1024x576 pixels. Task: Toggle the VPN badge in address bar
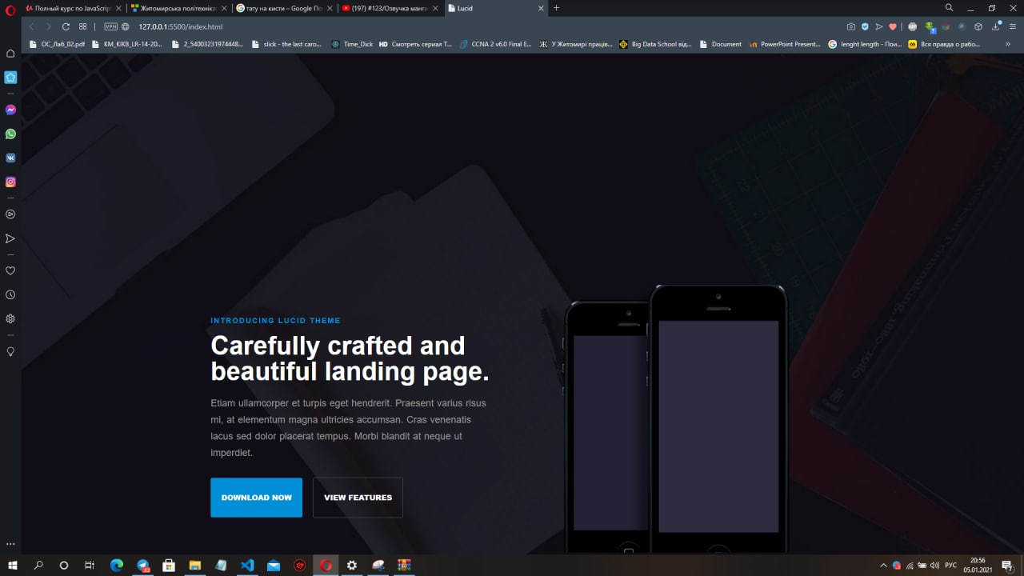pos(111,26)
